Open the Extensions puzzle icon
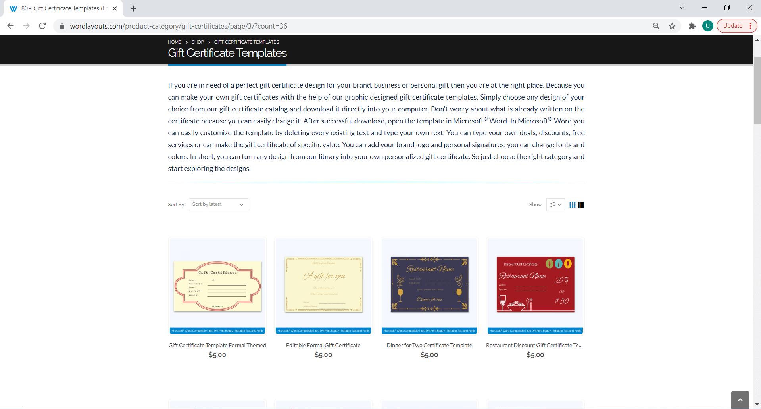 [692, 26]
